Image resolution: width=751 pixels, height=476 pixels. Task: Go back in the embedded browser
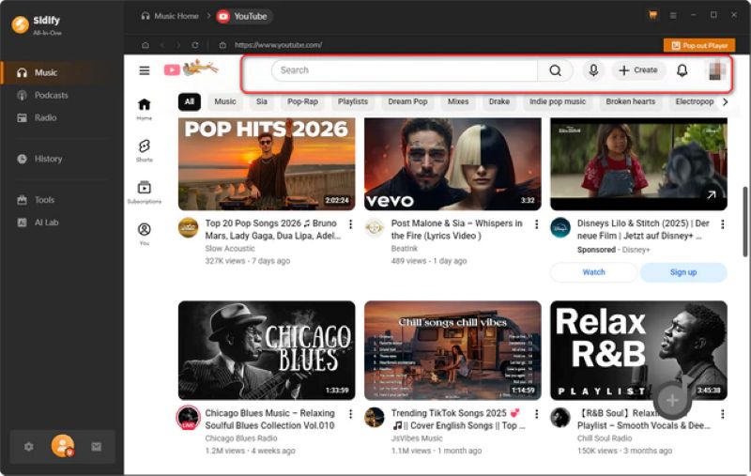point(162,45)
